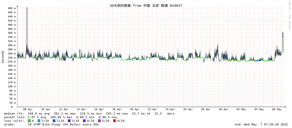Image resolution: width=292 pixels, height=128 pixels.
Task: Click the 06 May date label
Action: click(x=277, y=110)
